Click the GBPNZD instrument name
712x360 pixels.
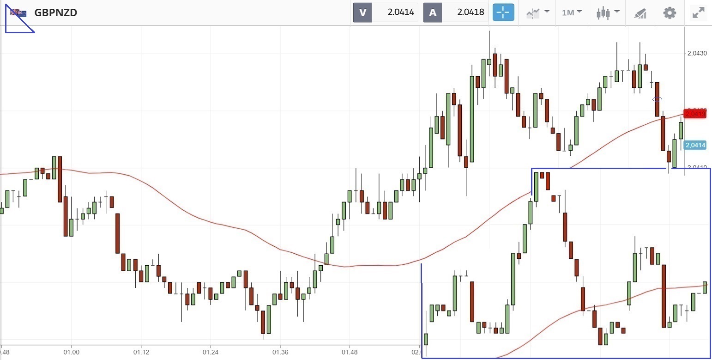click(56, 12)
